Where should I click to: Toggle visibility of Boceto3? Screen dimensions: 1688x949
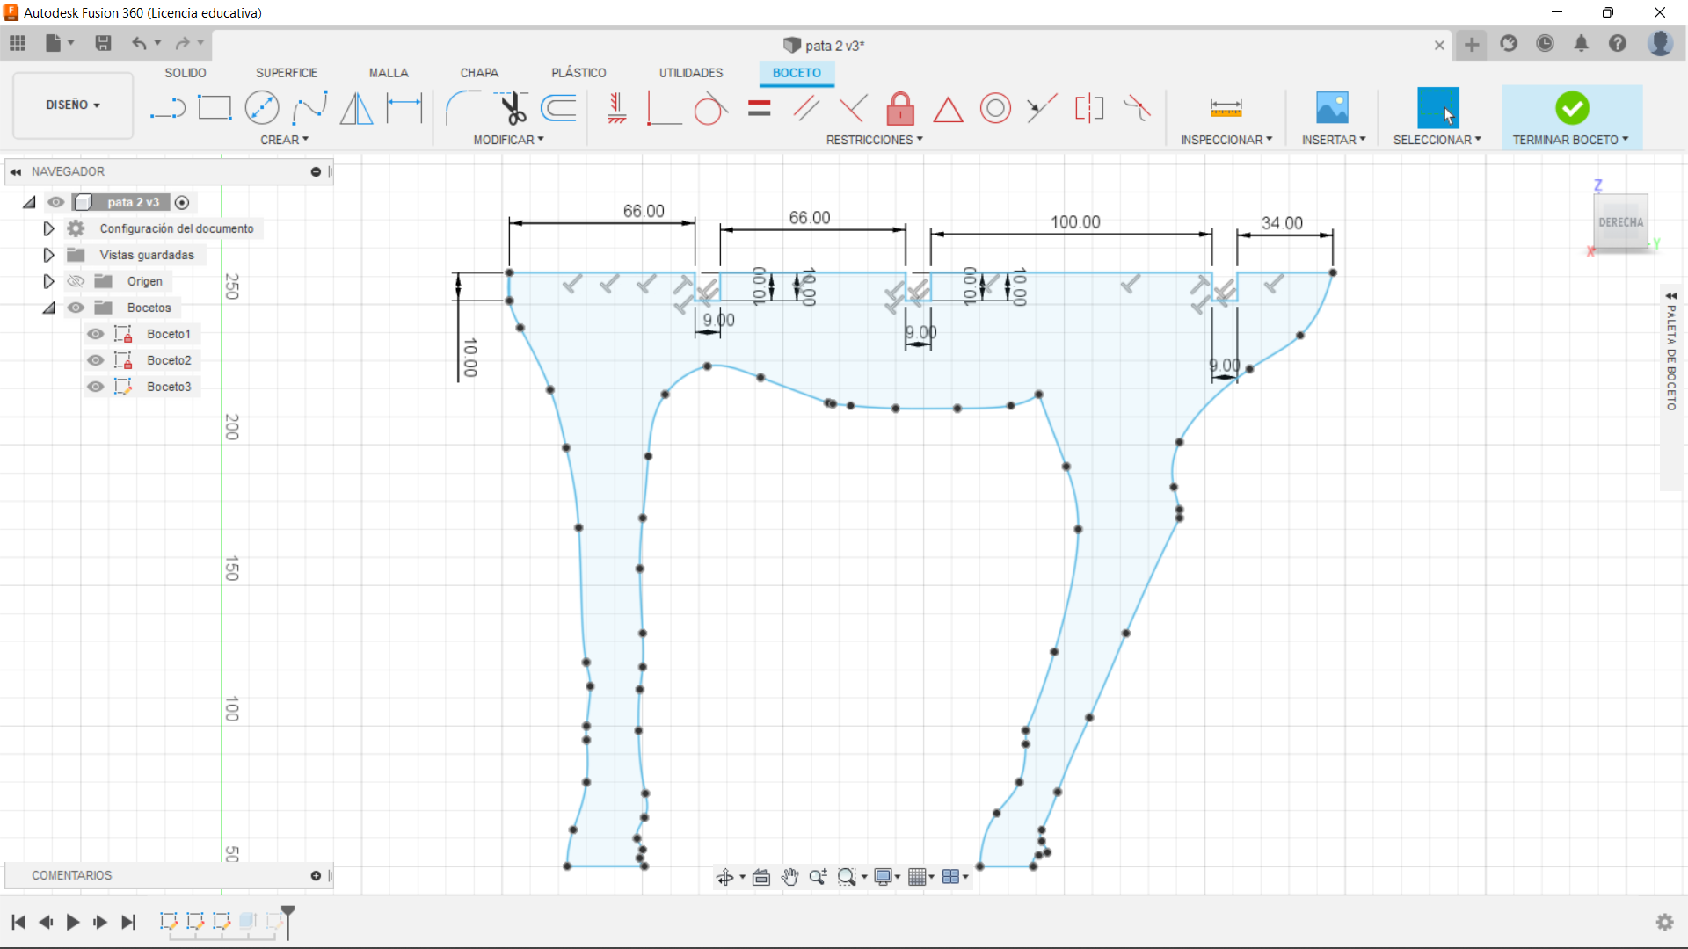click(96, 387)
